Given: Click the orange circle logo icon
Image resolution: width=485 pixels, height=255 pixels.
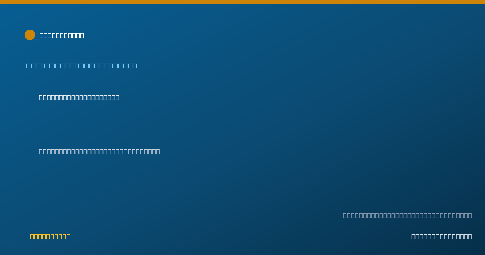Looking at the screenshot, I should [x=30, y=35].
